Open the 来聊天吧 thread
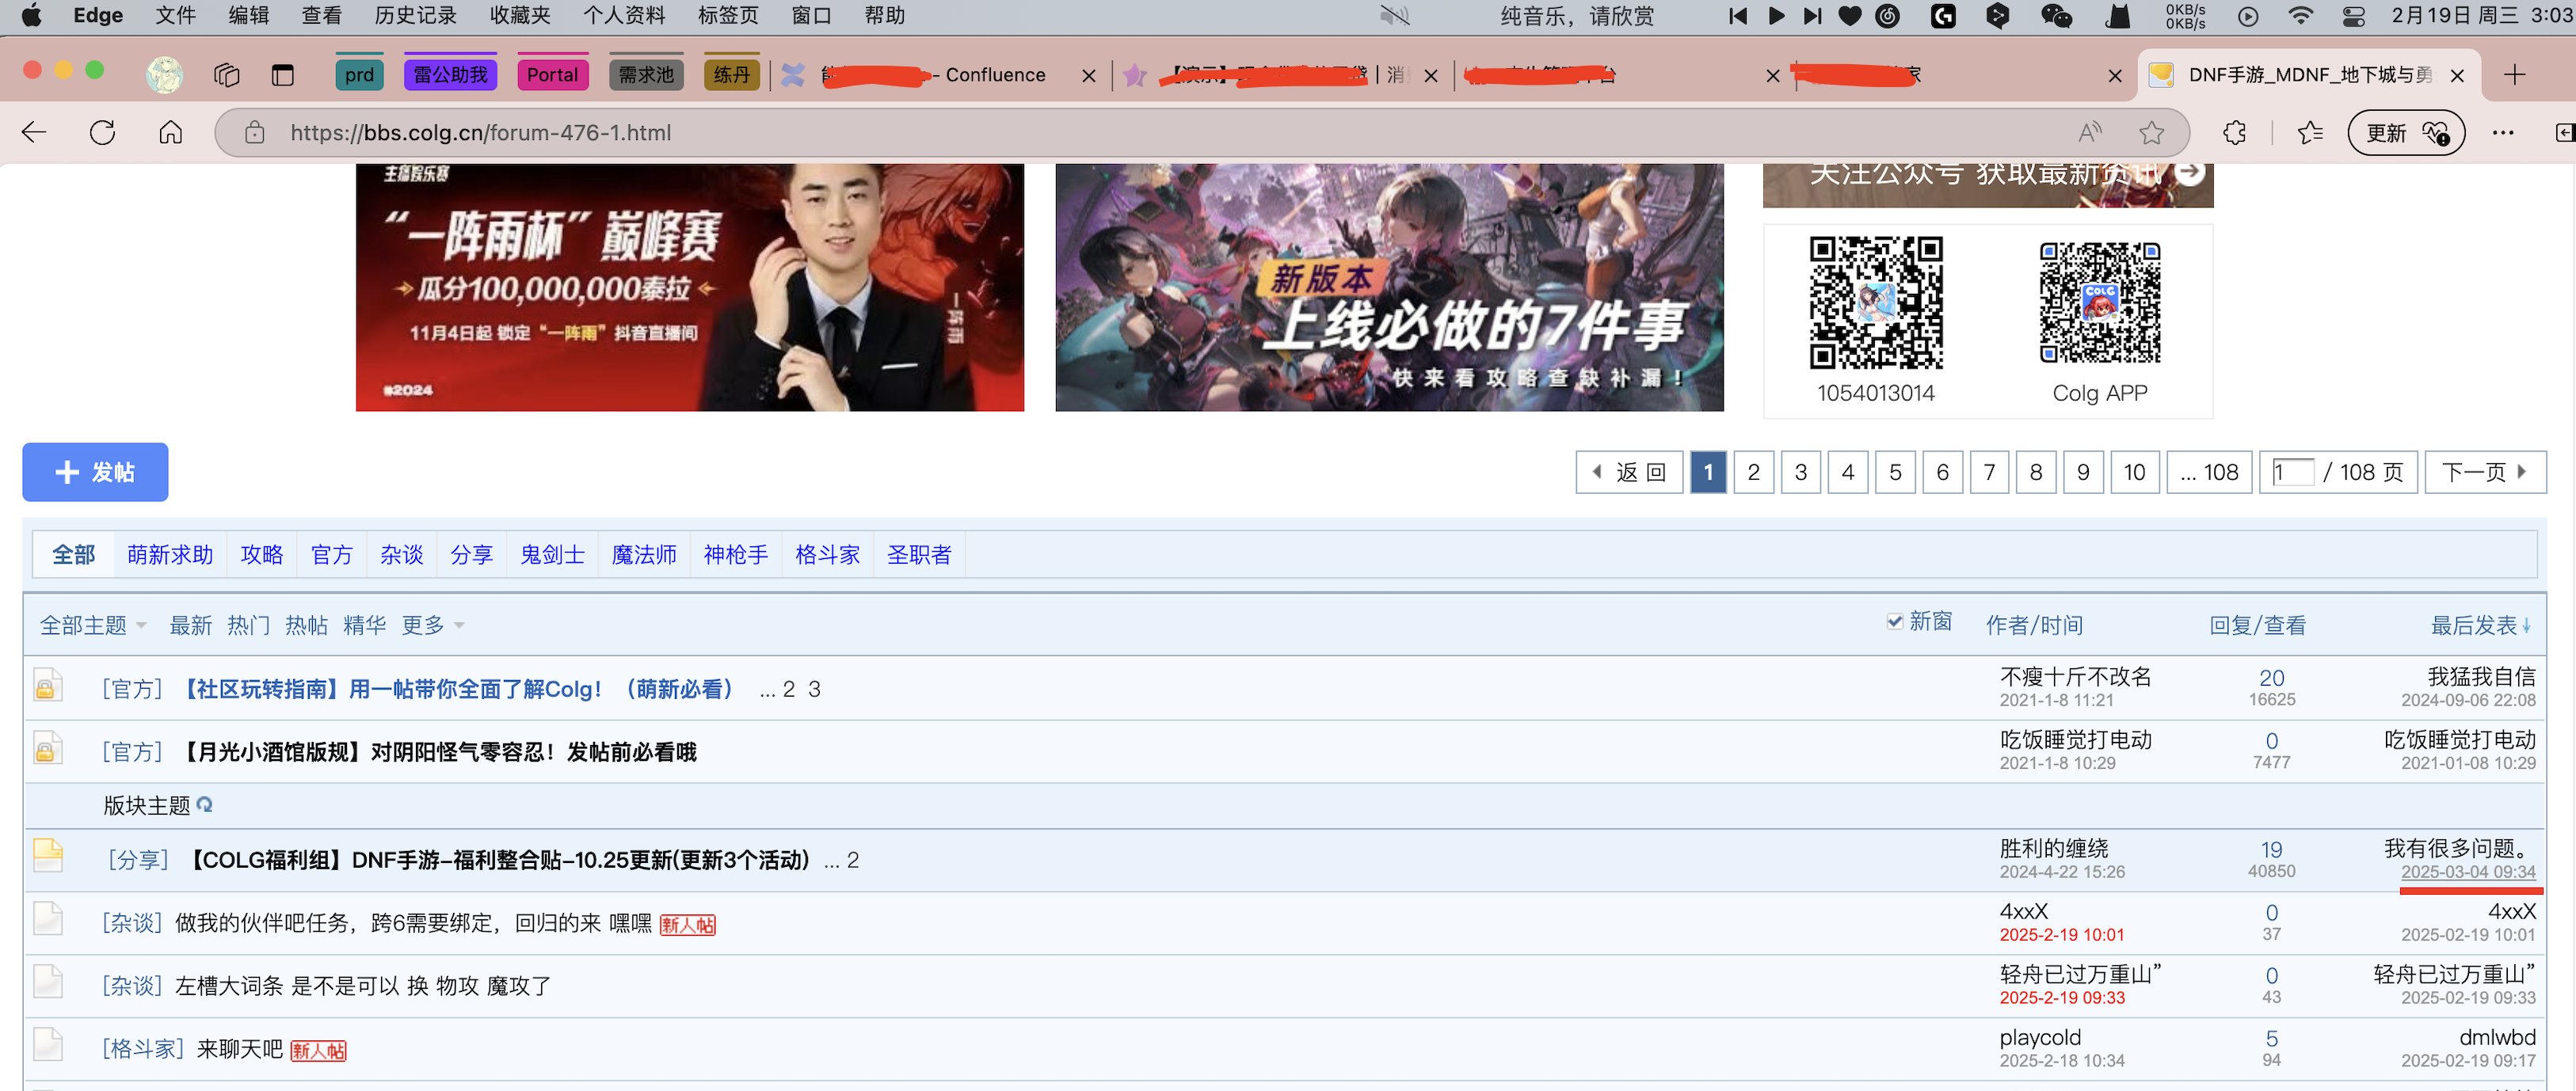This screenshot has width=2576, height=1091. pos(240,1049)
